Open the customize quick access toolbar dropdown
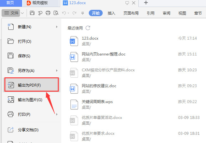Screen dimensions: 206x143 [x=82, y=13]
